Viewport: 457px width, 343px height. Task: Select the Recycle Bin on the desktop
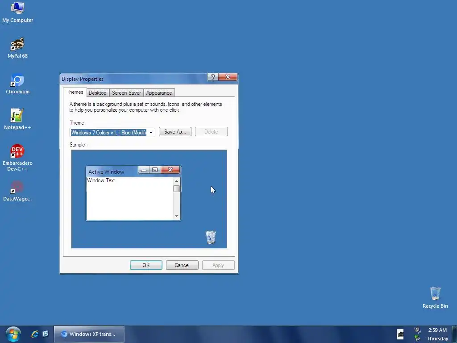tap(435, 297)
